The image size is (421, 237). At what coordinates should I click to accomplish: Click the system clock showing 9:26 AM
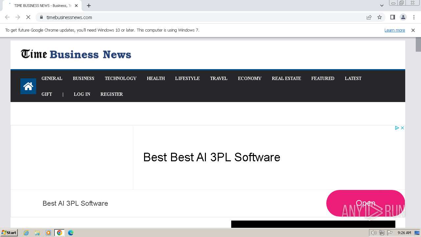(404, 233)
